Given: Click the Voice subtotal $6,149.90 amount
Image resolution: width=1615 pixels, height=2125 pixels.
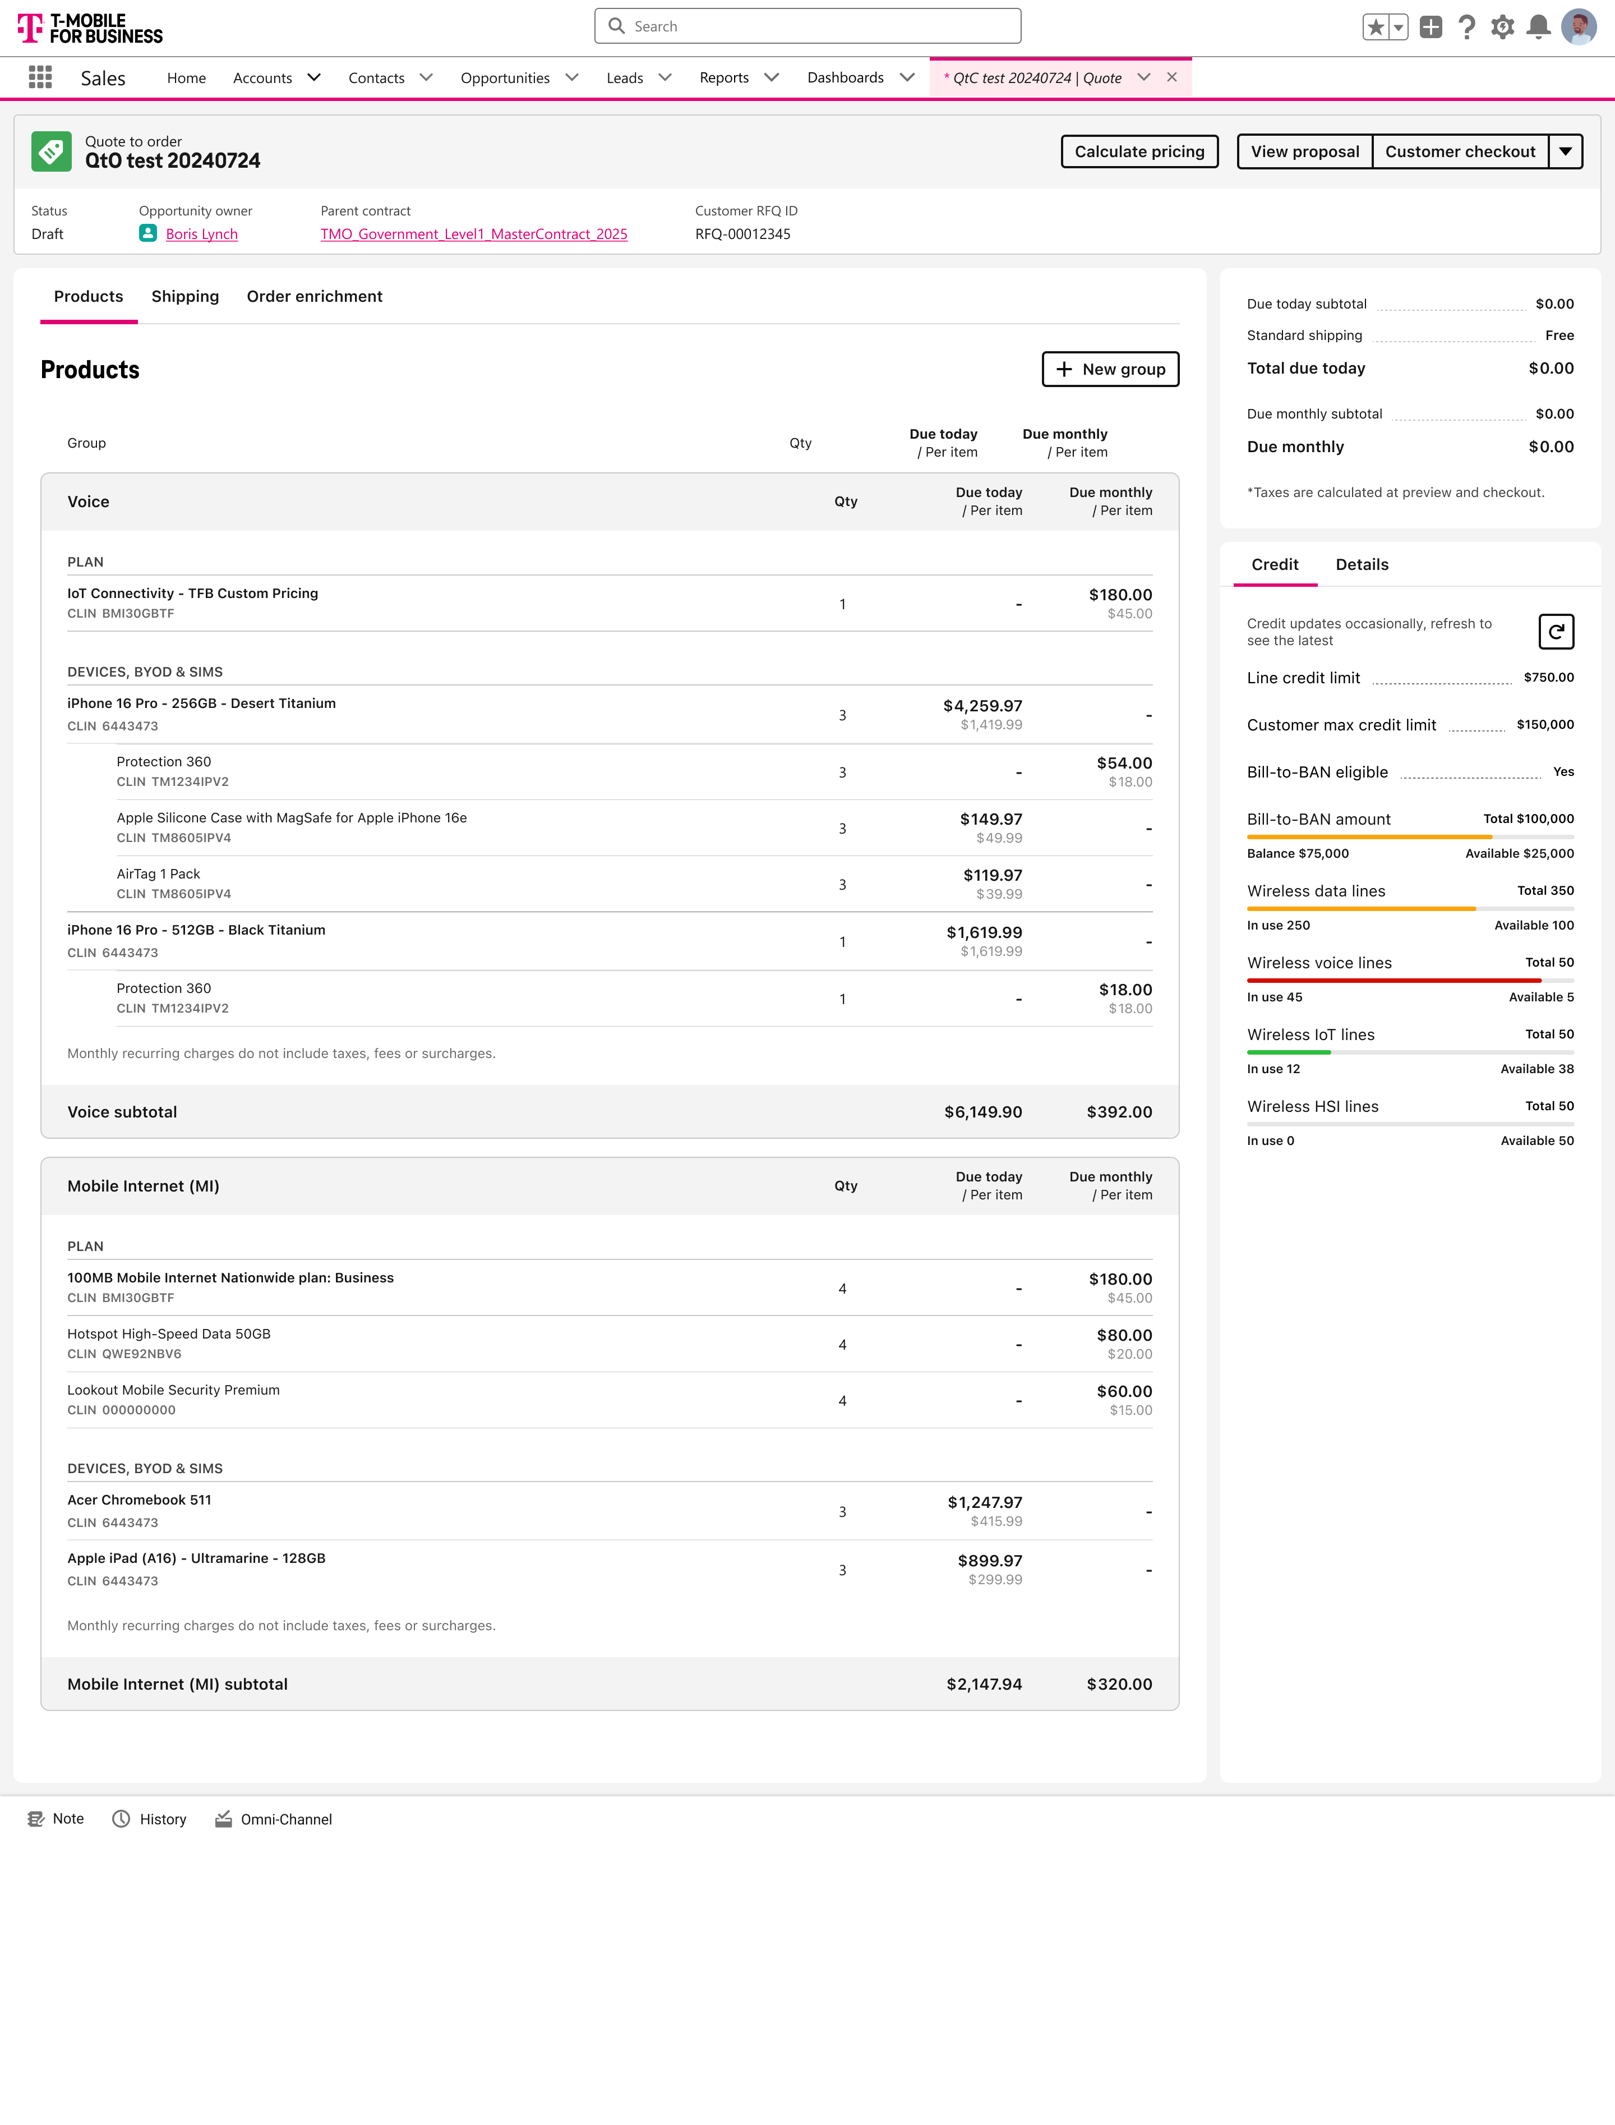Looking at the screenshot, I should pyautogui.click(x=982, y=1111).
